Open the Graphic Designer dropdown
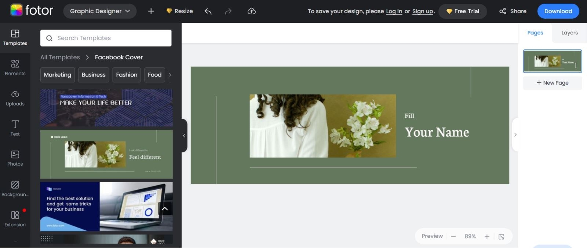The width and height of the screenshot is (587, 248). pos(100,11)
